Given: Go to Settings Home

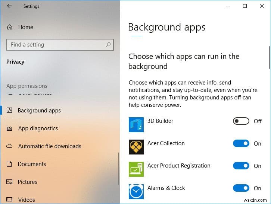Looking at the screenshot, I should pos(26,27).
